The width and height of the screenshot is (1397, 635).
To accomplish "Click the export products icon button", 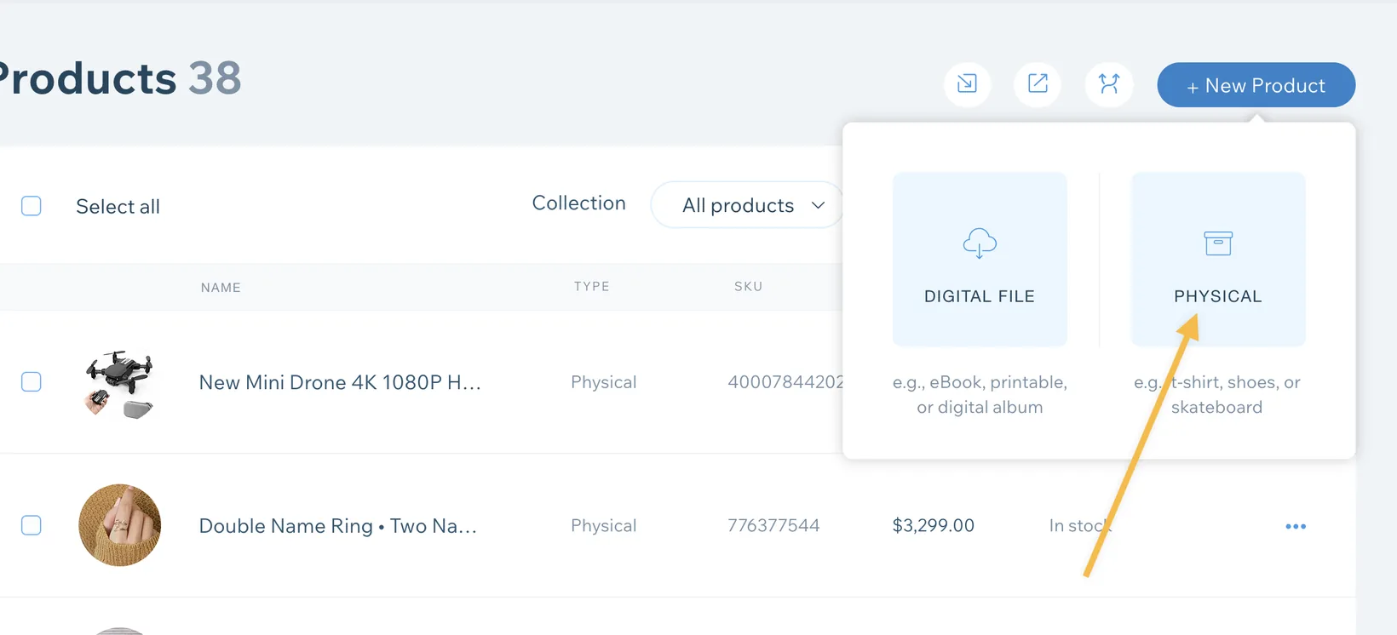I will pos(1038,83).
